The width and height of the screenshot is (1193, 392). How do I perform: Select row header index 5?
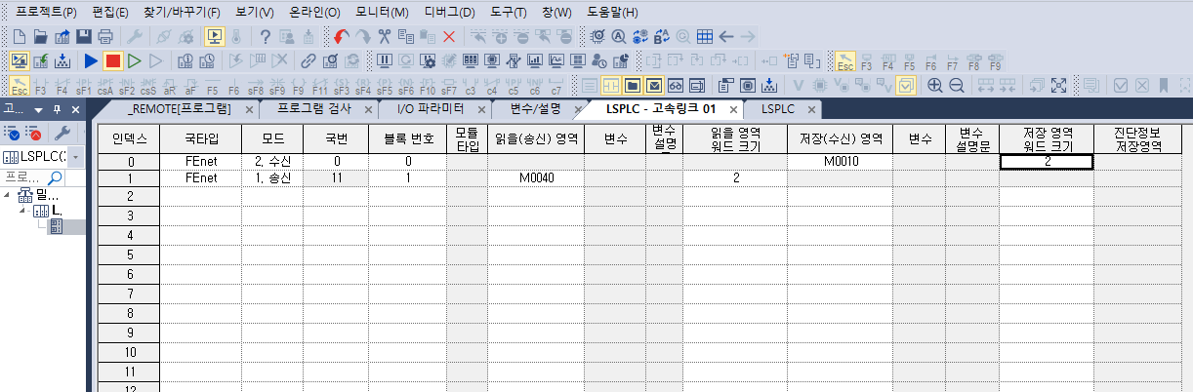(130, 254)
